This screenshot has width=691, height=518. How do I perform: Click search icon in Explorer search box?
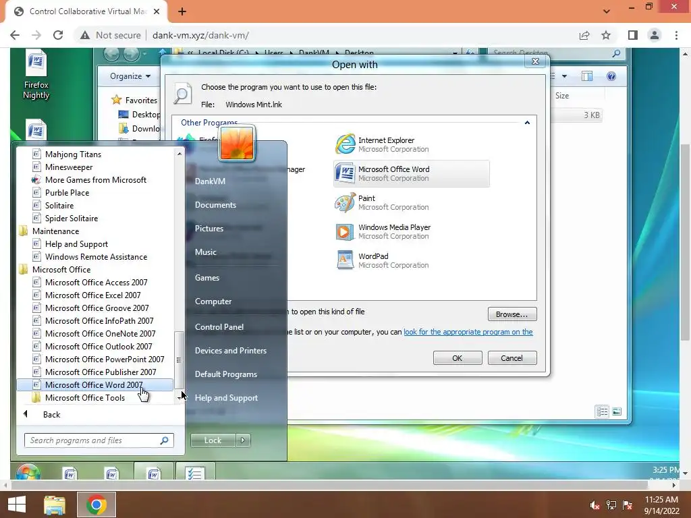tap(617, 53)
